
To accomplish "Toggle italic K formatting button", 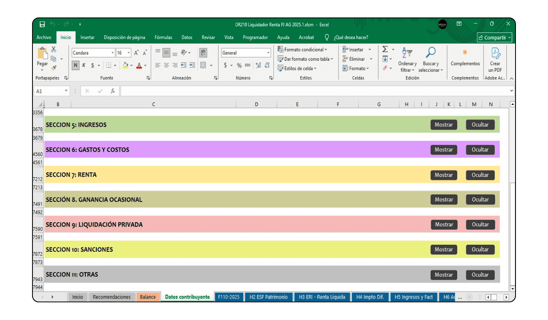I will point(84,65).
